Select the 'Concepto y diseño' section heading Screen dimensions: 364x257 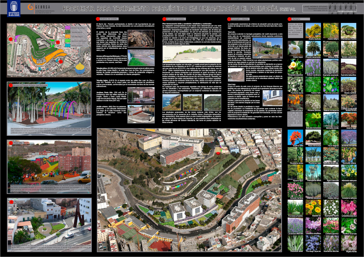pos(241,19)
